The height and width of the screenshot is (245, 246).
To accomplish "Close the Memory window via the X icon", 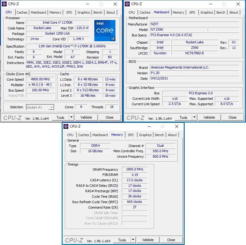I will coord(177,126).
